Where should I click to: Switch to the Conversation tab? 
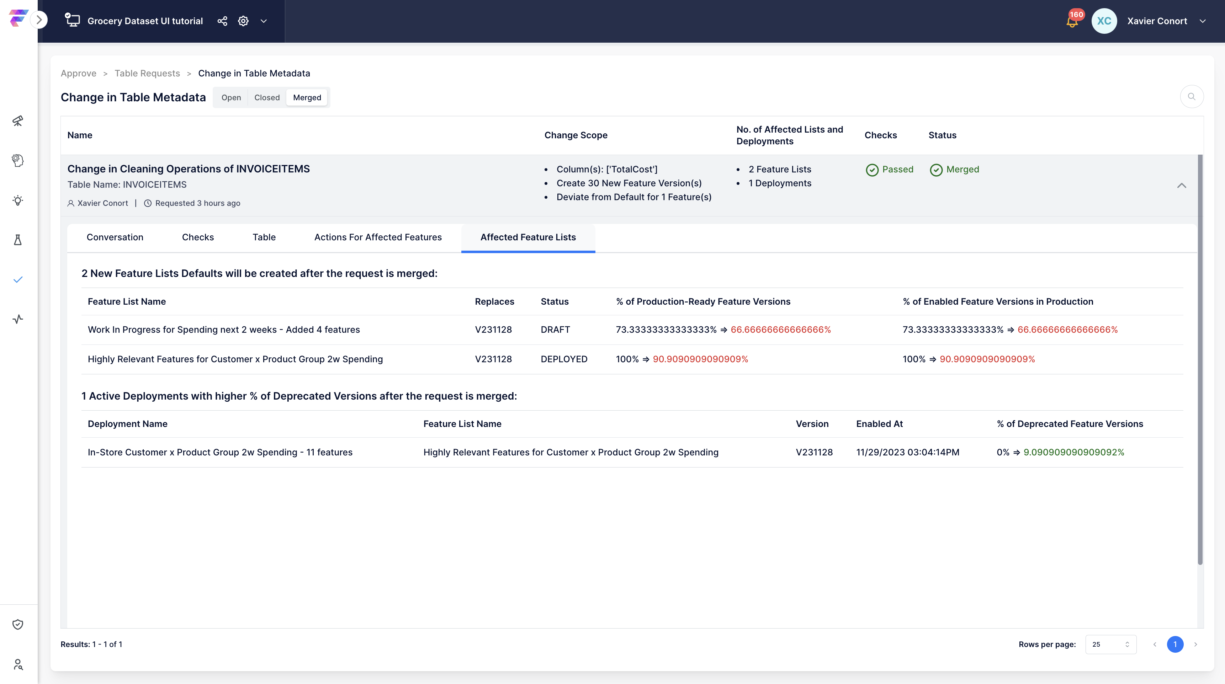(115, 237)
